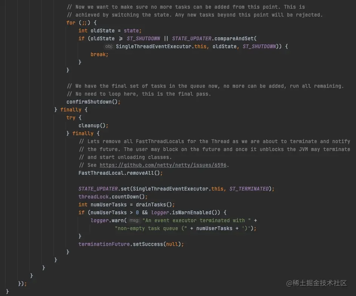Click the 'logger.warn(' call

coord(108,220)
